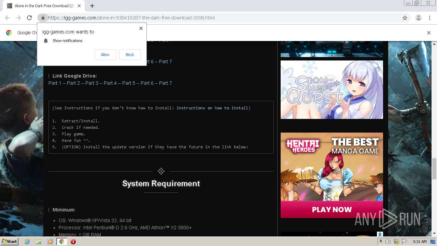Image resolution: width=437 pixels, height=246 pixels.
Task: Close the notification permission popup
Action: 141,28
